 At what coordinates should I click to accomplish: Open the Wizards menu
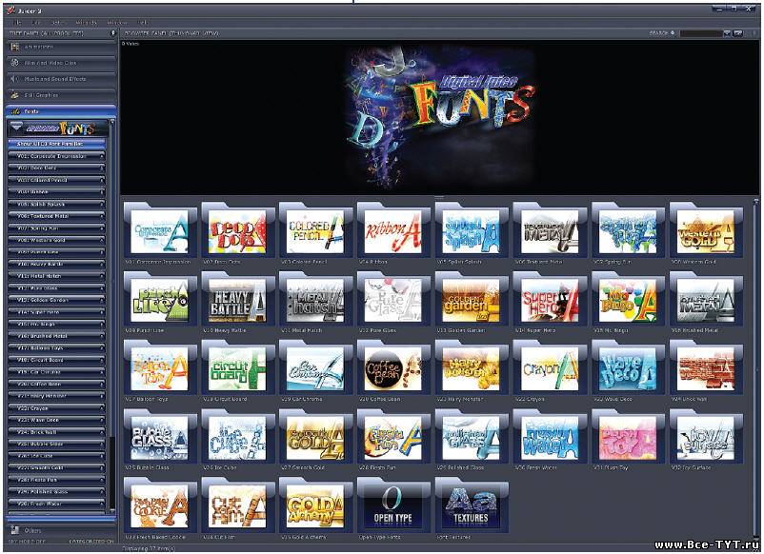(87, 23)
